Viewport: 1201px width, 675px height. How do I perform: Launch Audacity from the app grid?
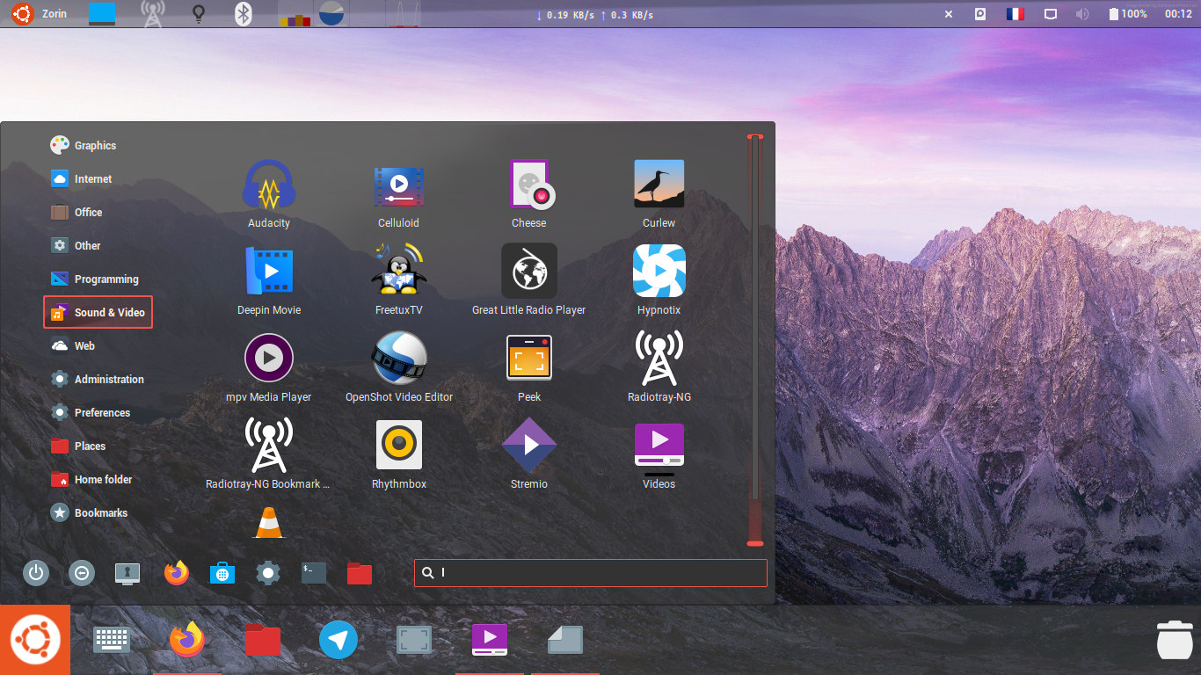268,194
